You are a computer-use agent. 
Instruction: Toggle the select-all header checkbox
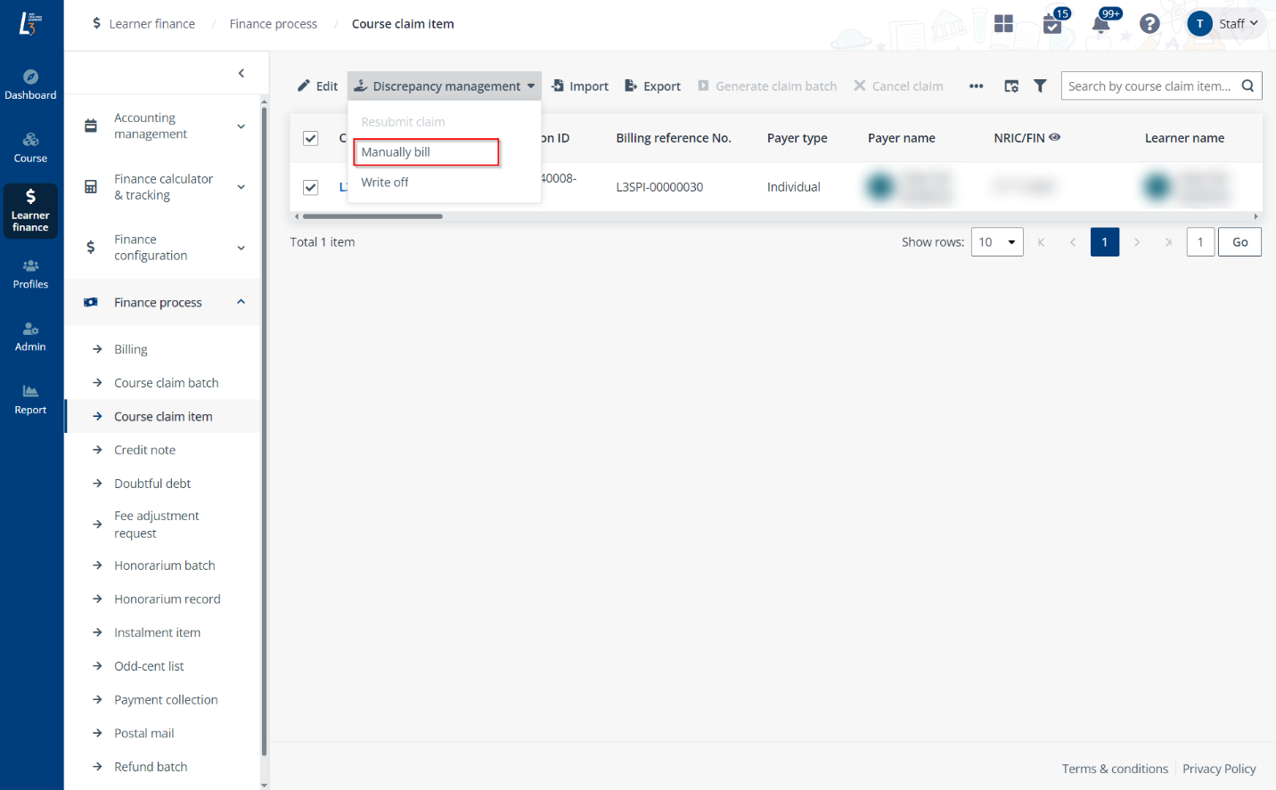pos(311,138)
